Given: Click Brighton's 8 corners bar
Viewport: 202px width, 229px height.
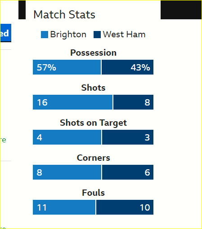Looking at the screenshot, I should (x=67, y=172).
